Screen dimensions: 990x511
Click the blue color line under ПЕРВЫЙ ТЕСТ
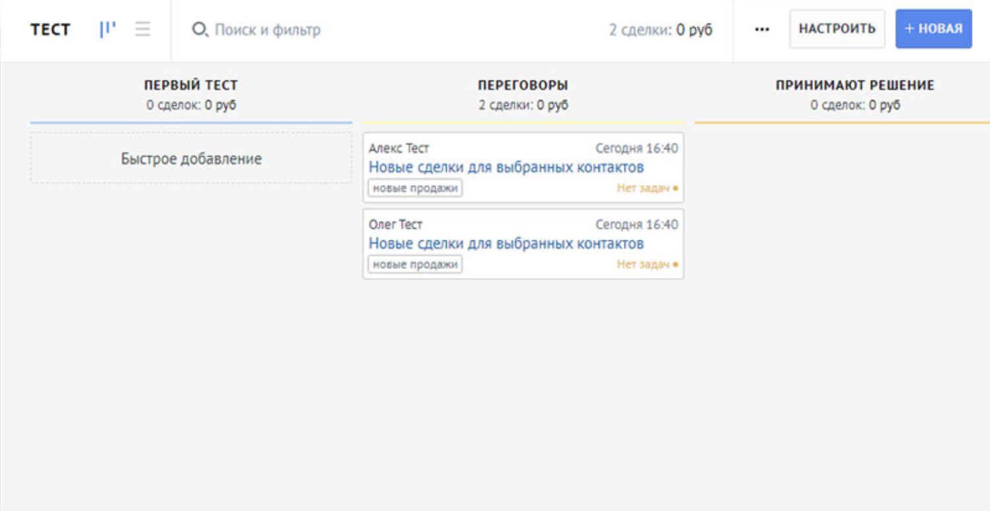tap(191, 122)
